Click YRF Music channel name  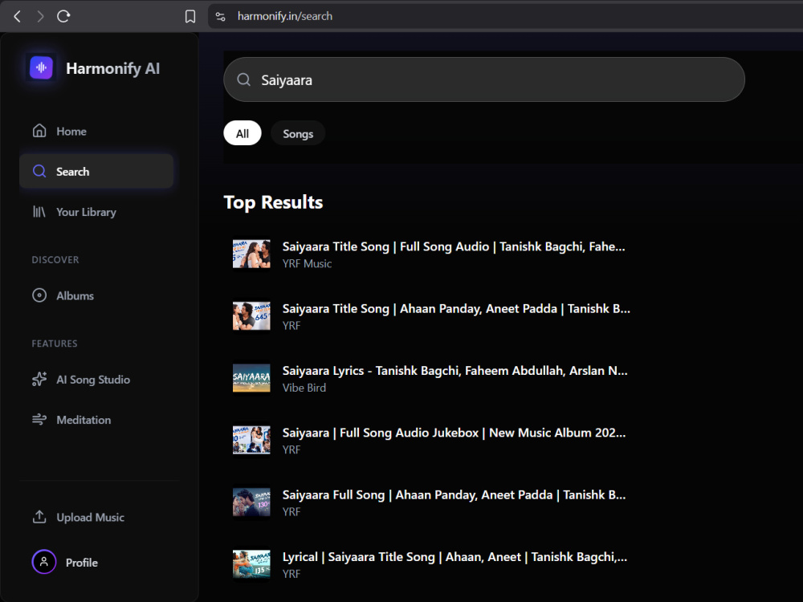[308, 263]
